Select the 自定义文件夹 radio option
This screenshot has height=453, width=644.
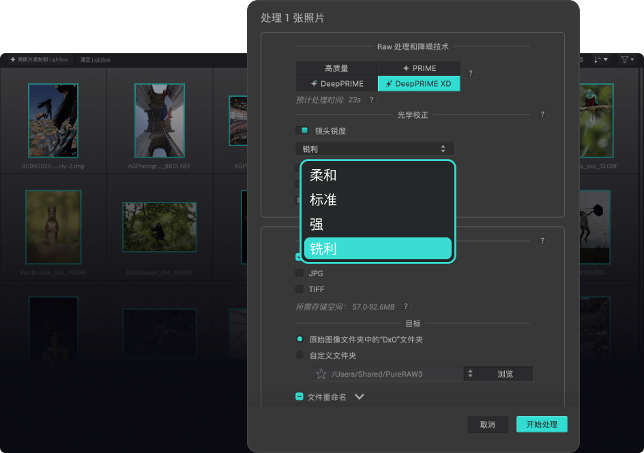299,355
